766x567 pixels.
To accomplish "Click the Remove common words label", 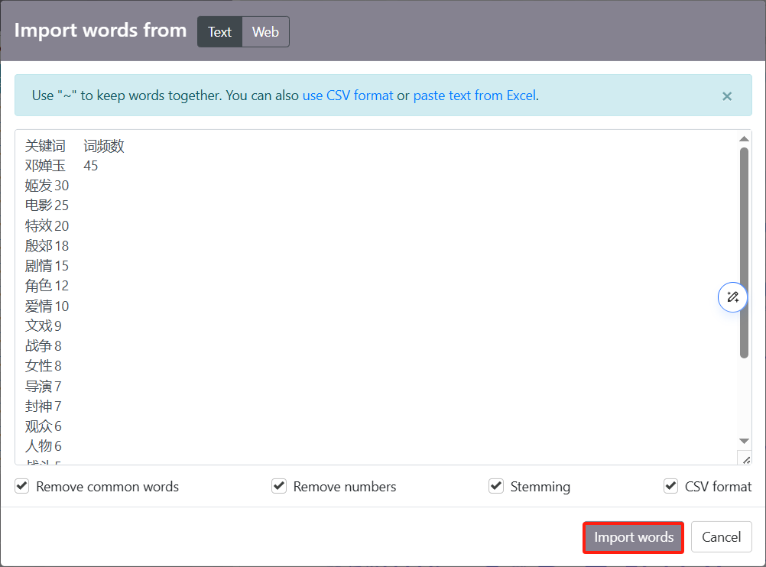I will [108, 487].
